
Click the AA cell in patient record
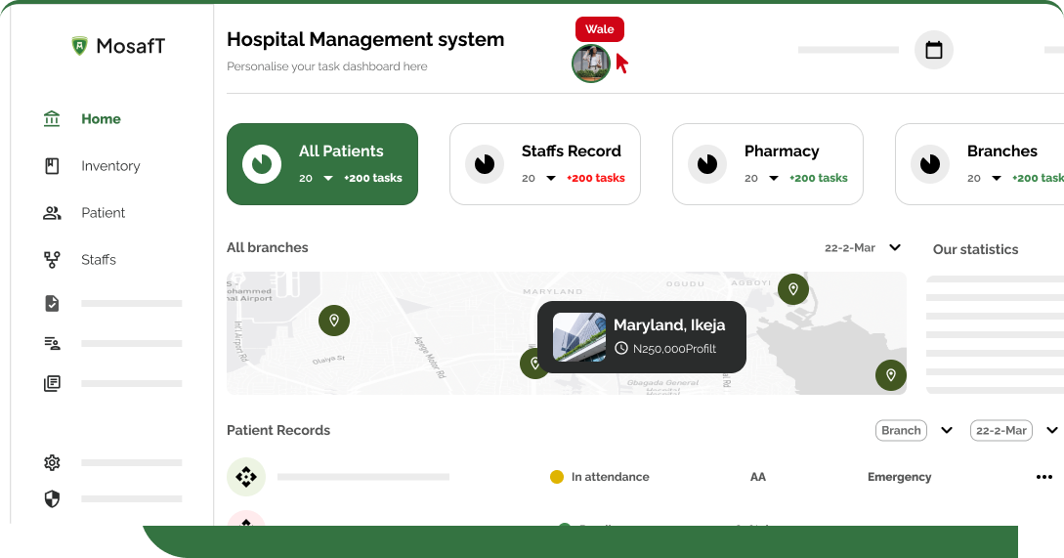click(x=758, y=477)
